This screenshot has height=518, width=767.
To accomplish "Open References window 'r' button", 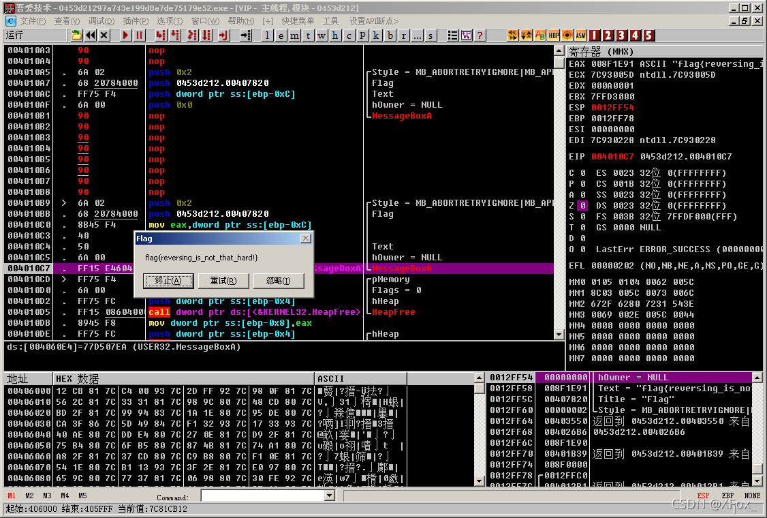I will [403, 35].
